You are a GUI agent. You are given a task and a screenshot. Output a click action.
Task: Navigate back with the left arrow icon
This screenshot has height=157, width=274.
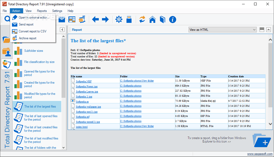tap(95, 19)
